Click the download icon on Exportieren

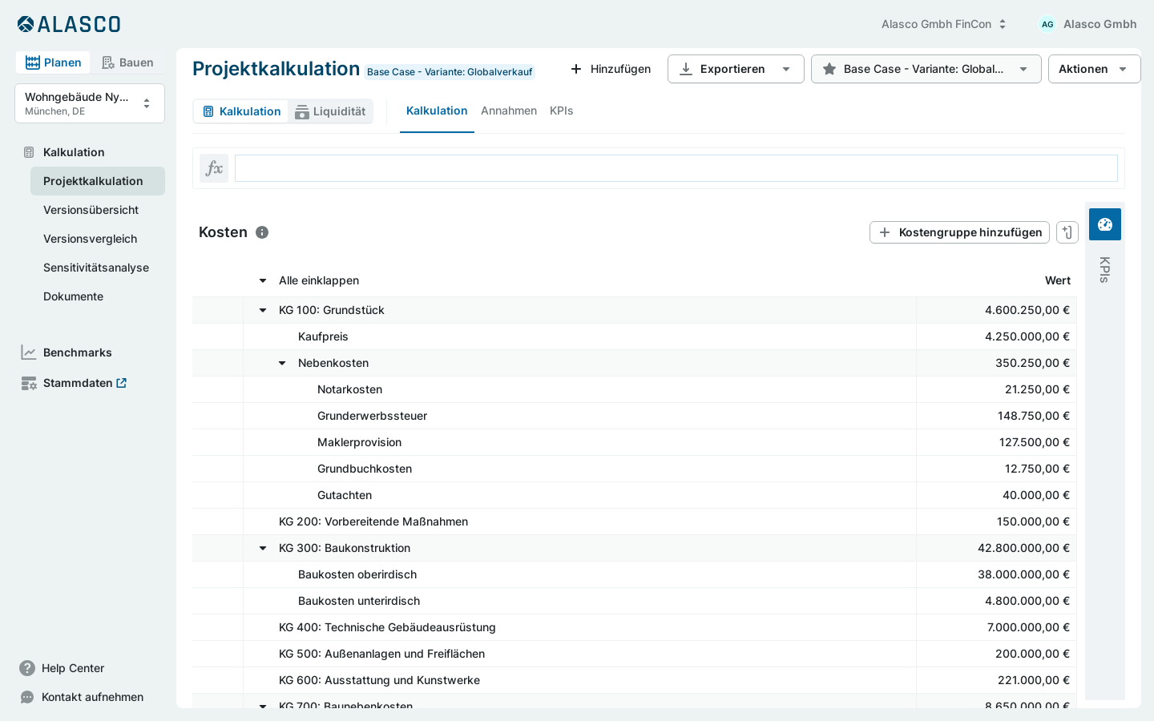[686, 69]
